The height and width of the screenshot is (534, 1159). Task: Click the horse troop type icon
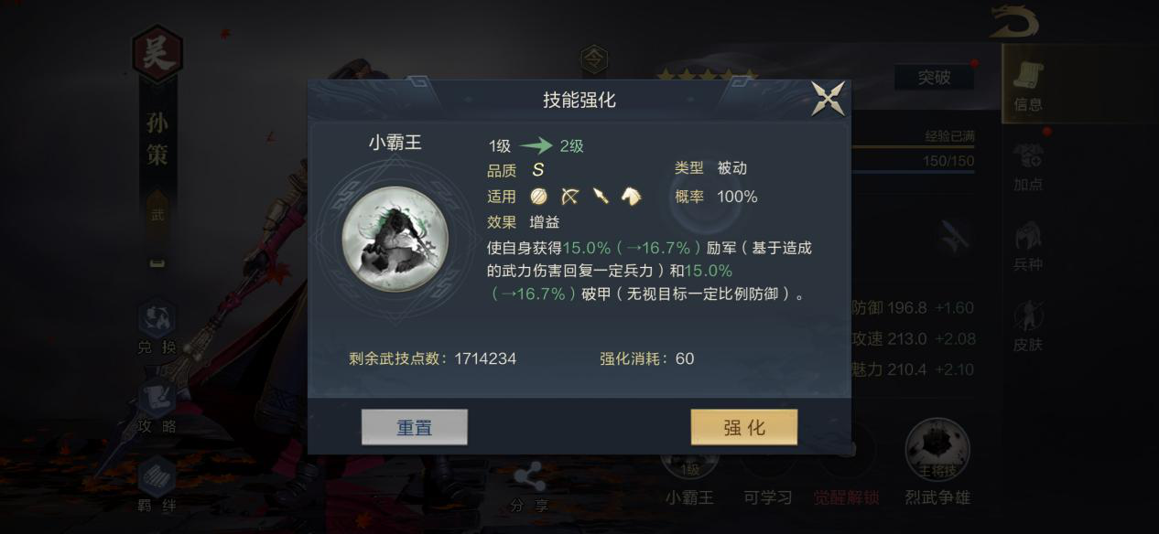coord(632,196)
